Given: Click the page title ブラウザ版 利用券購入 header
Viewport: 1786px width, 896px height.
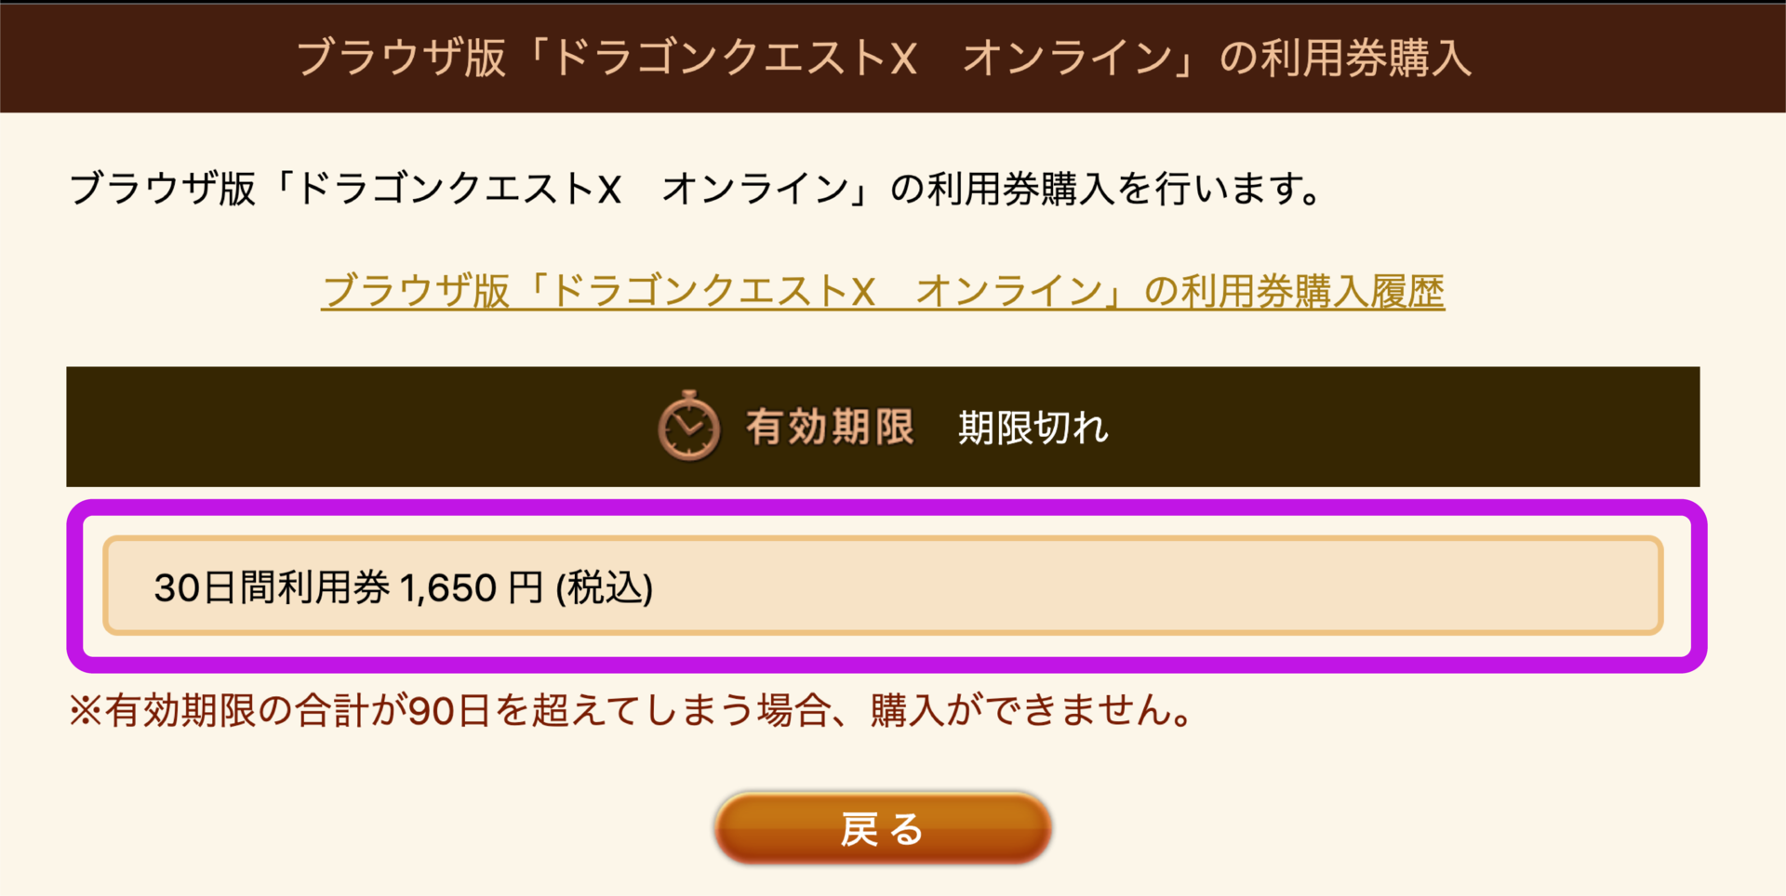Looking at the screenshot, I should tap(890, 58).
